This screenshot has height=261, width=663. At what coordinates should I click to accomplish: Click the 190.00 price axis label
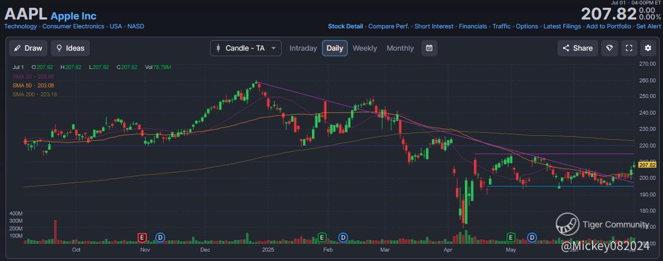tap(647, 194)
